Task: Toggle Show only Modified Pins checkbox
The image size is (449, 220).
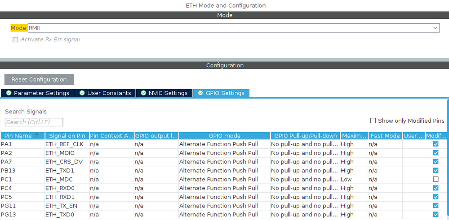Action: [373, 121]
